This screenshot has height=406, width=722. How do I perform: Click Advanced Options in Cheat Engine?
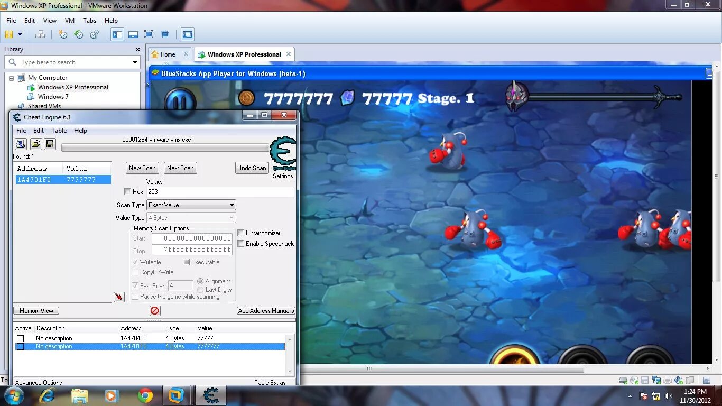coord(39,383)
